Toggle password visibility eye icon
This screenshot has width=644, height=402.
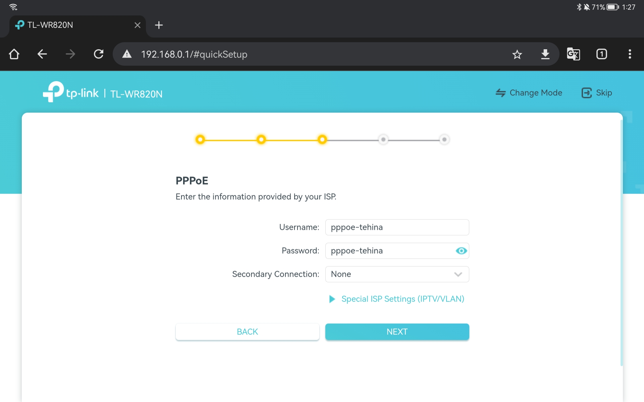tap(461, 251)
